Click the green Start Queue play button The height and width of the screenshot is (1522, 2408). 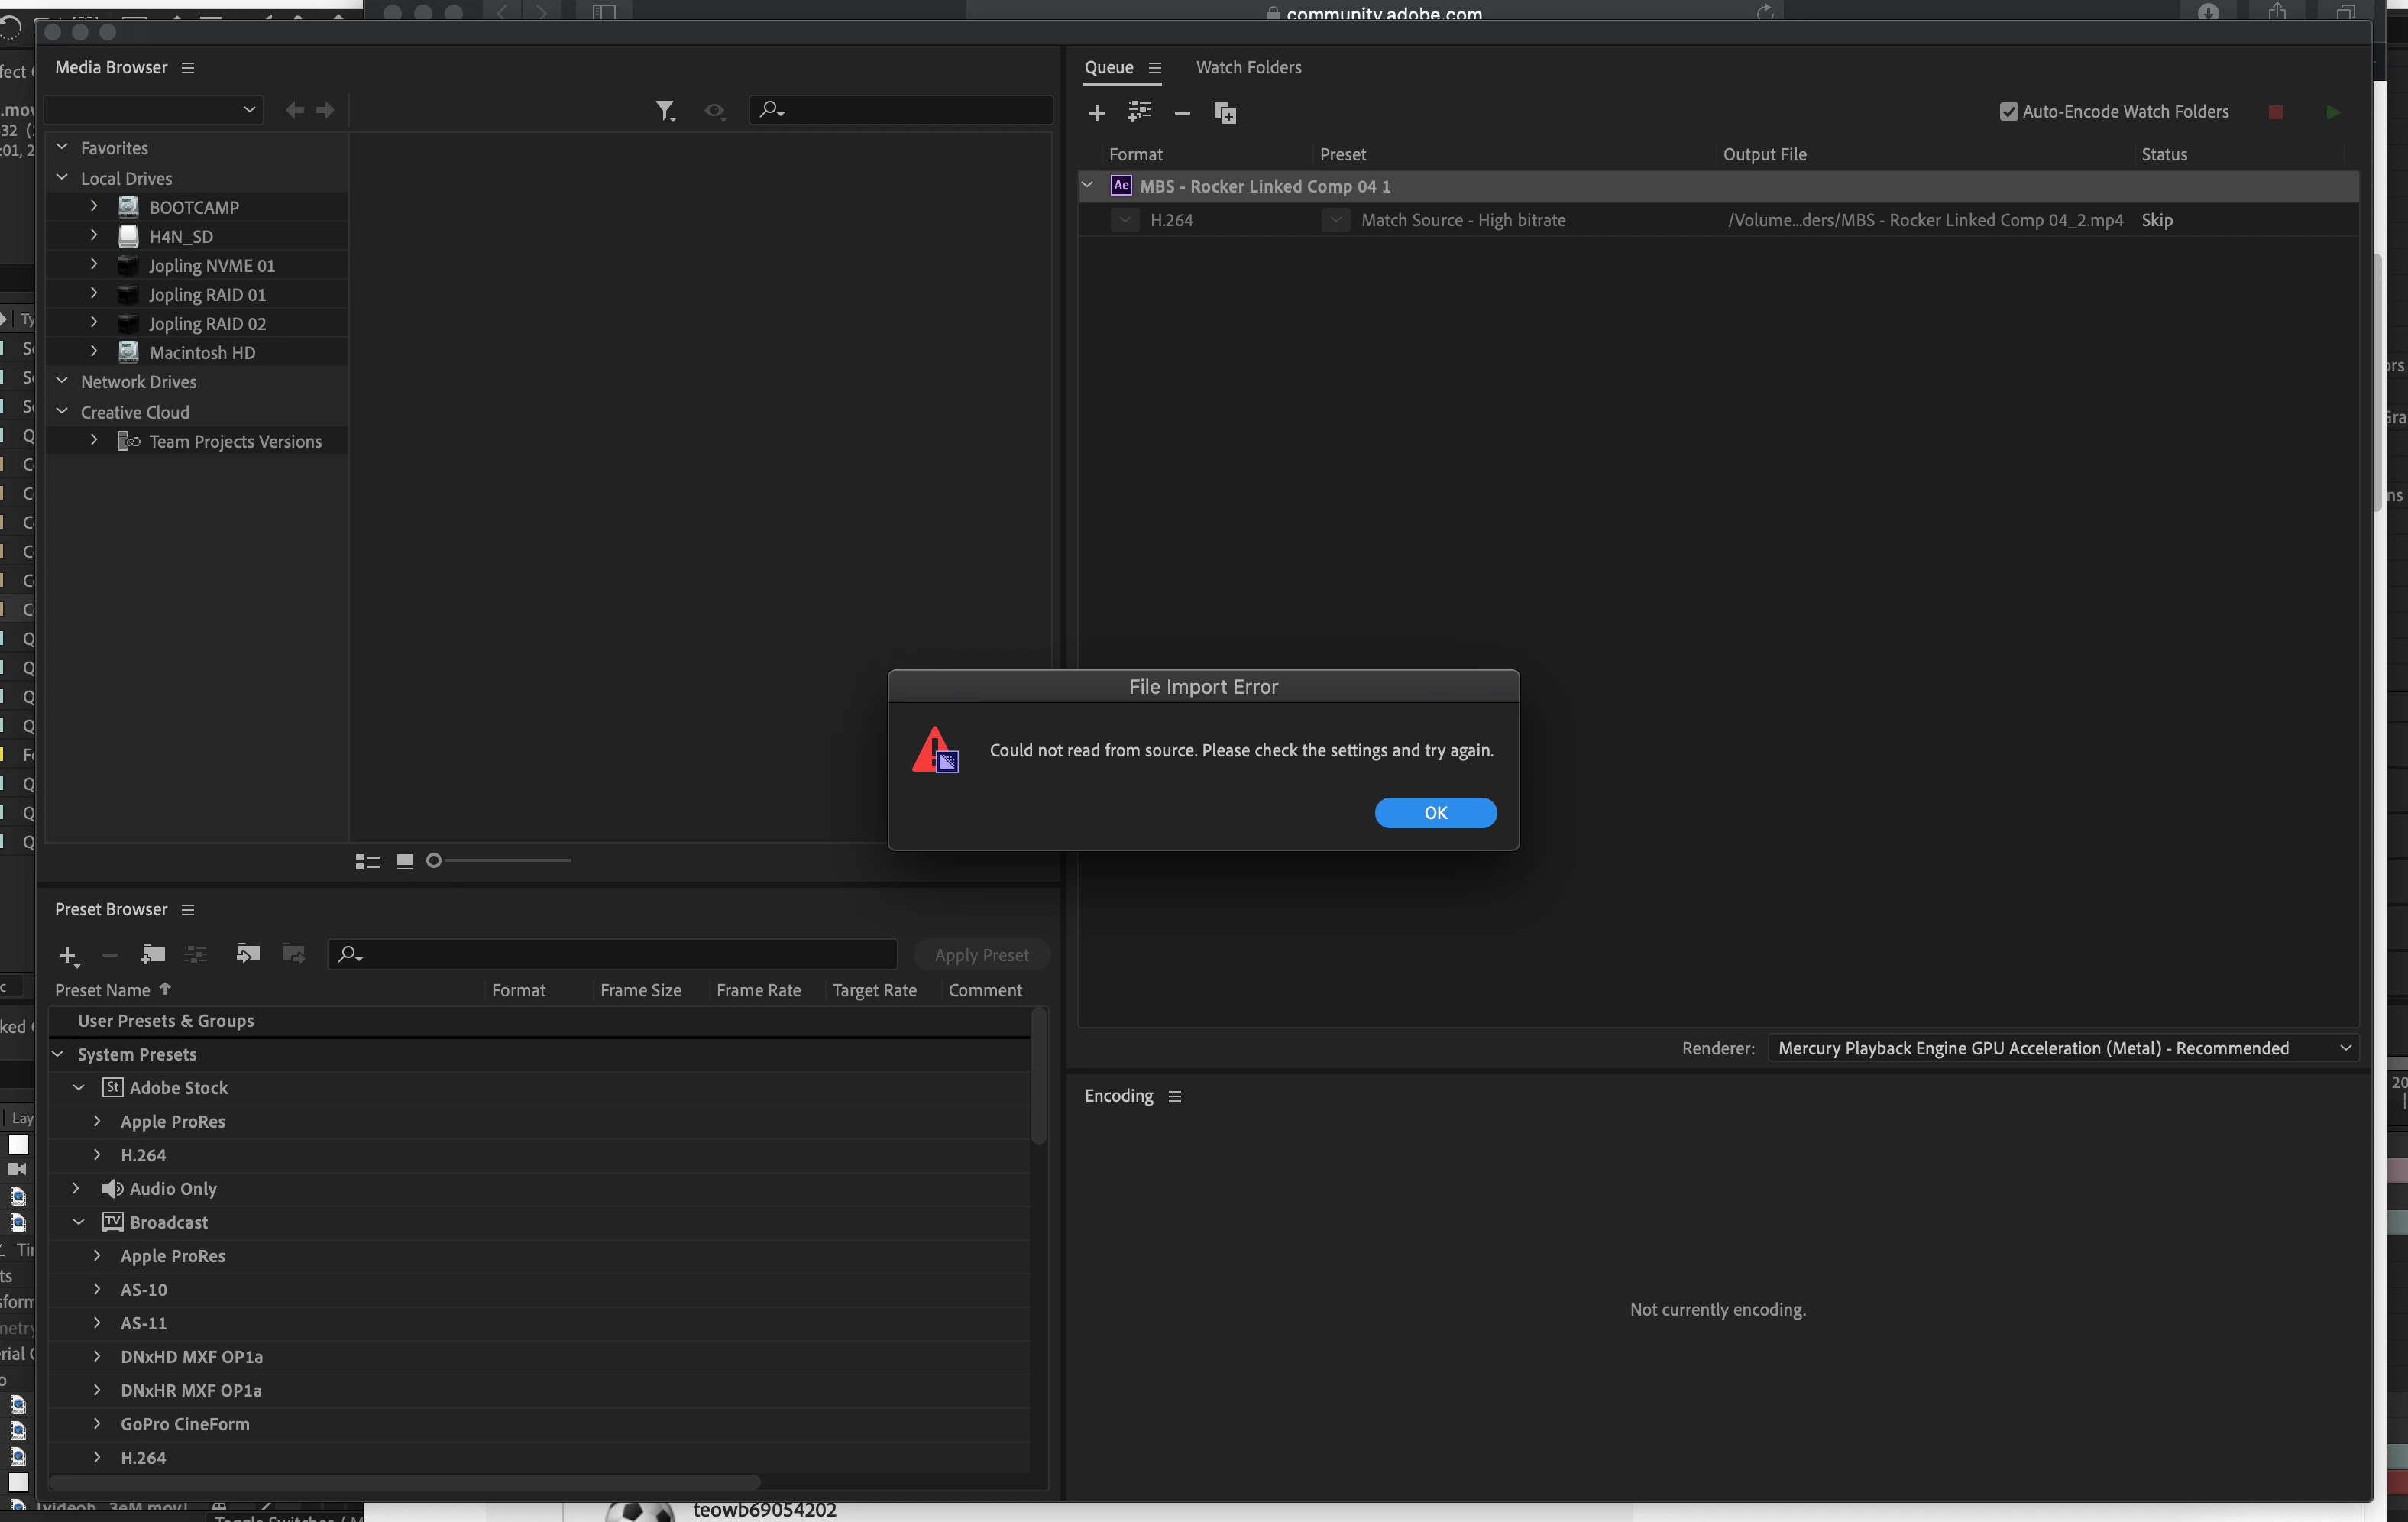[x=2332, y=112]
